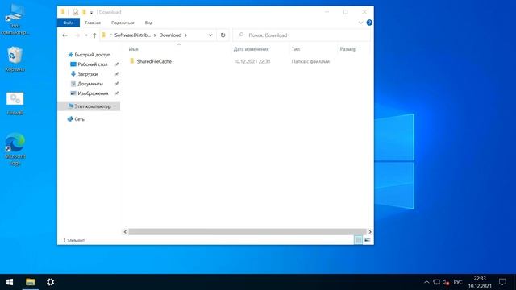
Task: Click the Download breadcrumb segment
Action: pos(170,35)
